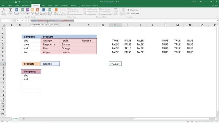
Task: Click the Raspberry cell
Action: coord(50,44)
